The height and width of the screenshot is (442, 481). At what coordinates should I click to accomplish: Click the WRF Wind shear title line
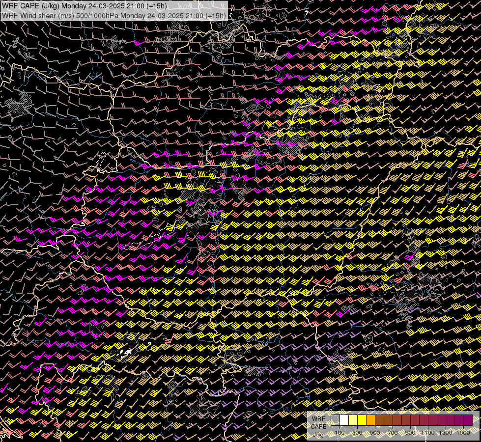114,15
